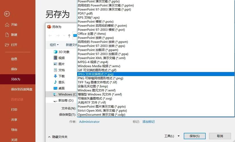Open the 另存为 backstage tab
This screenshot has width=235, height=142.
tap(18, 79)
